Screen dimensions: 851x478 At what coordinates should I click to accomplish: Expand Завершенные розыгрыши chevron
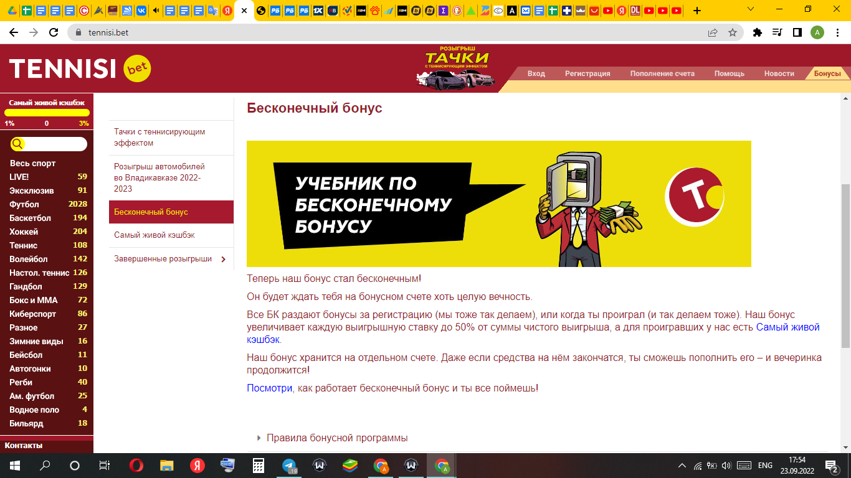(223, 259)
